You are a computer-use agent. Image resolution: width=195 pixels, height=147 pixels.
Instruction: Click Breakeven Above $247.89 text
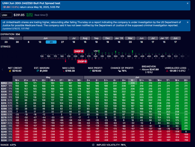150,69
